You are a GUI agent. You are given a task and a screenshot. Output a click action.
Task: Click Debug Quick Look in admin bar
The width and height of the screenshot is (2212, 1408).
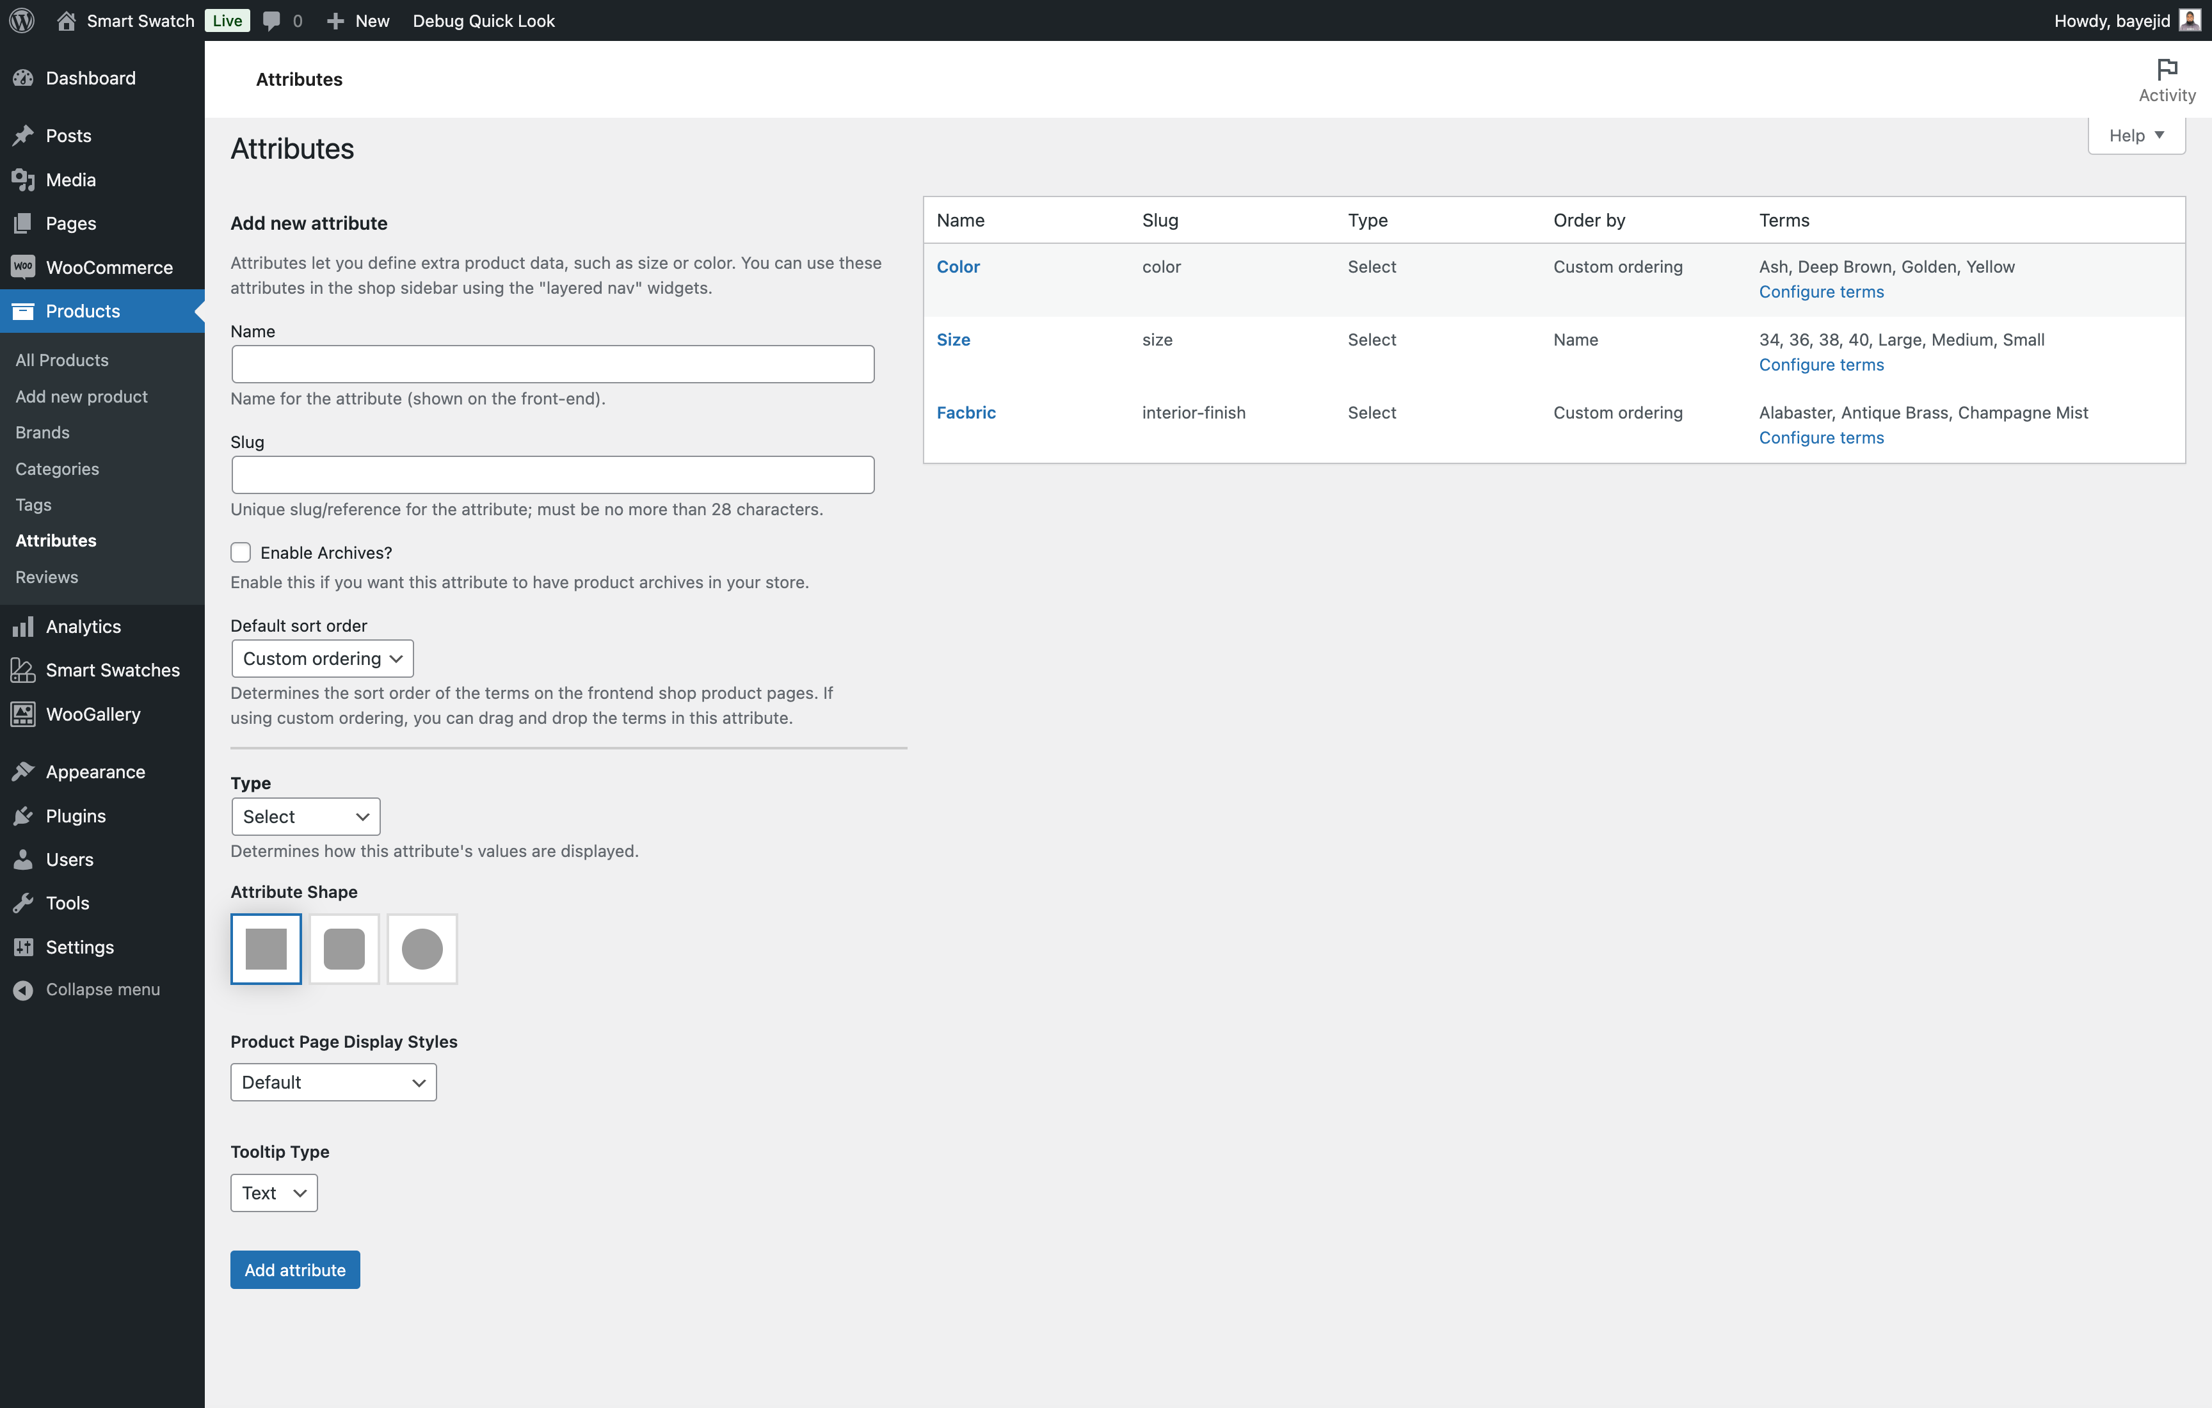pos(483,20)
